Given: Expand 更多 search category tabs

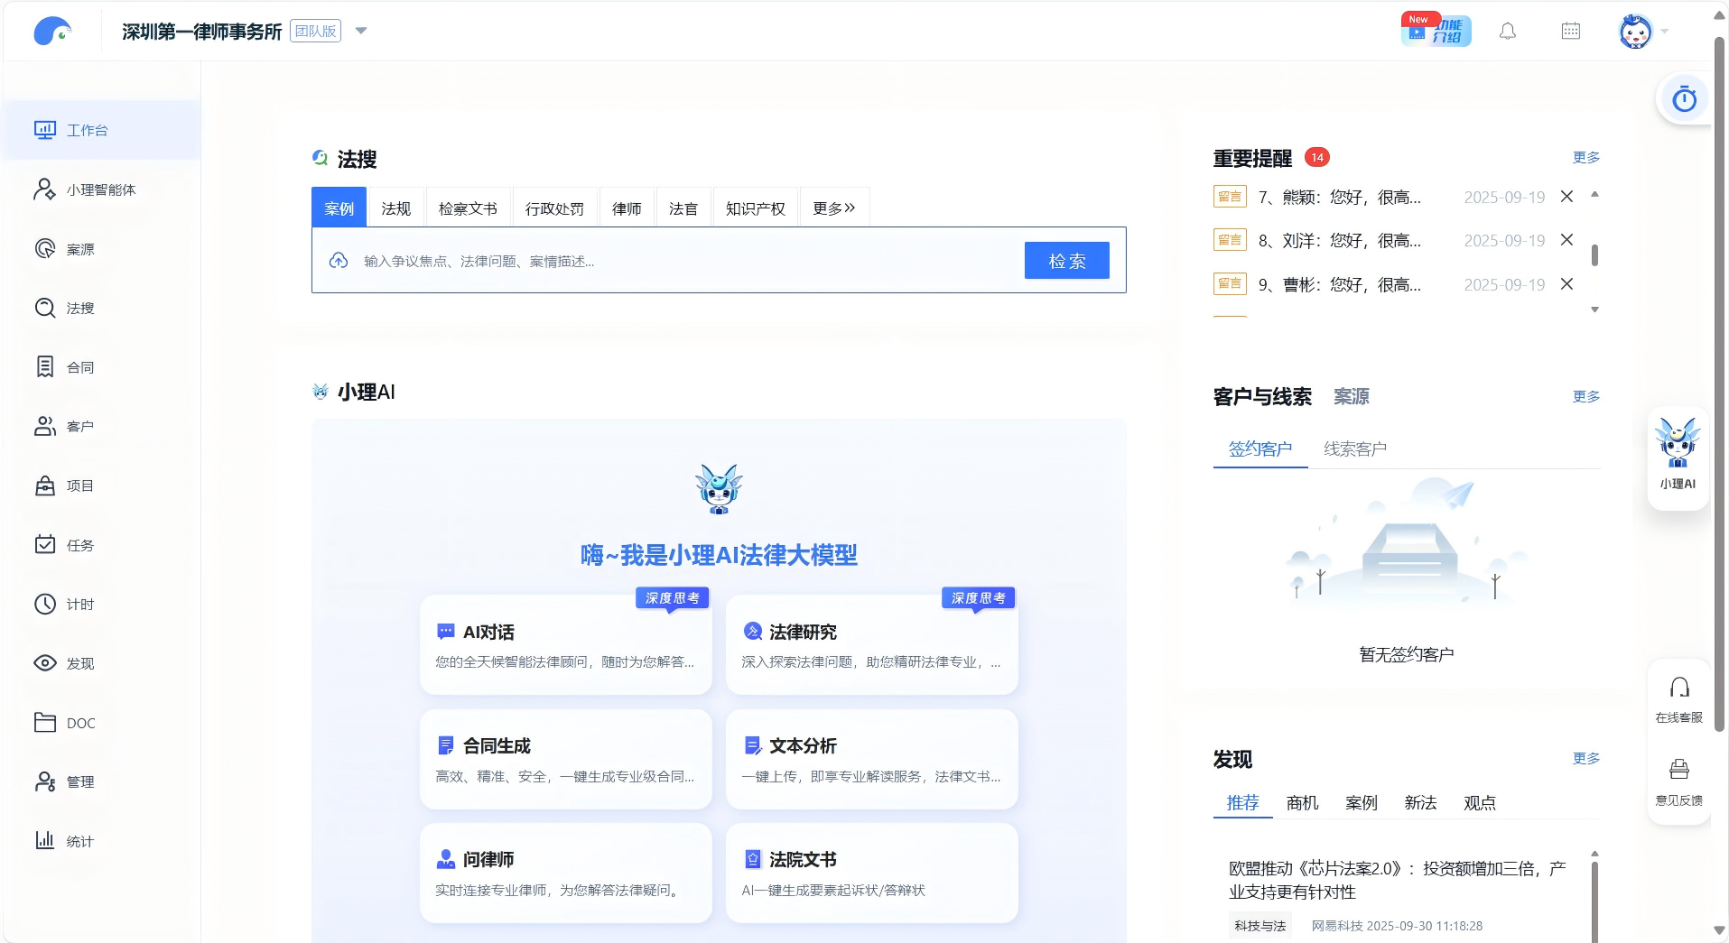Looking at the screenshot, I should 833,208.
